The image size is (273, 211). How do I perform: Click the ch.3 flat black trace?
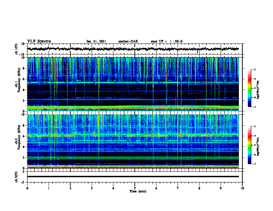[133, 177]
